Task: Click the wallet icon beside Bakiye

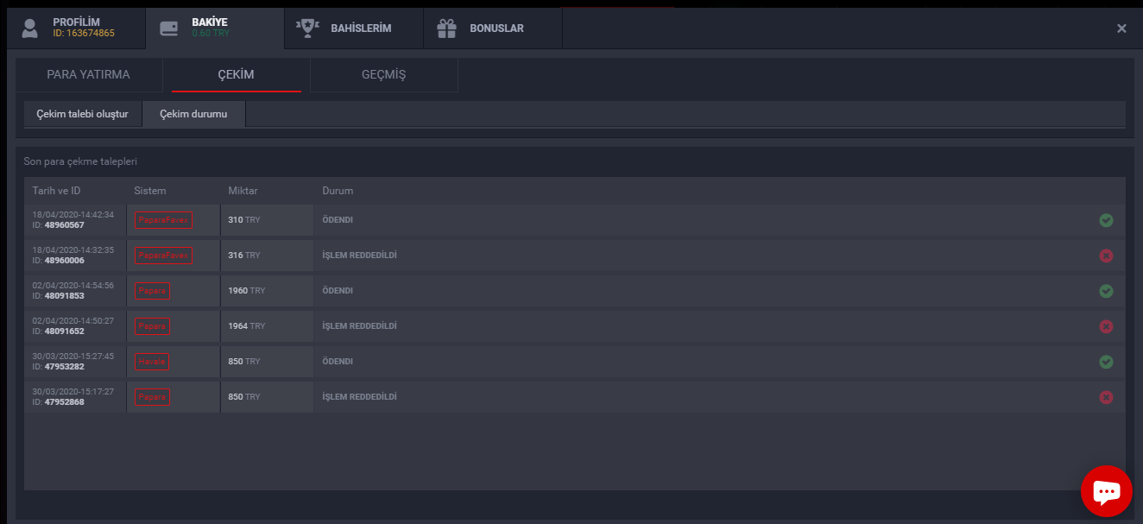Action: click(x=169, y=28)
